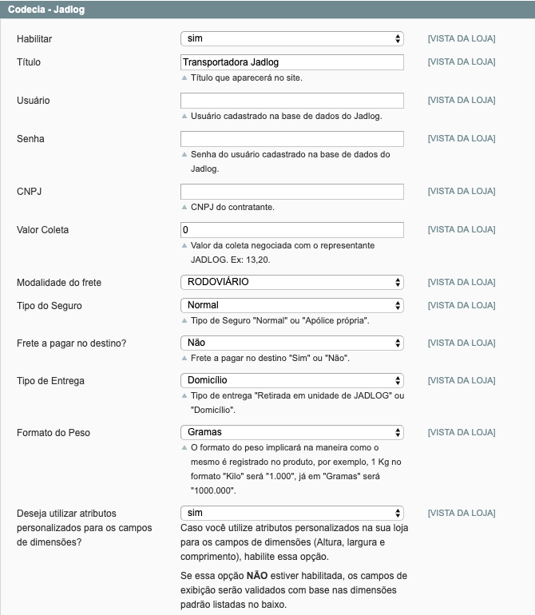Click [VISTA DA LOJA] next to CNPJ

[x=462, y=191]
